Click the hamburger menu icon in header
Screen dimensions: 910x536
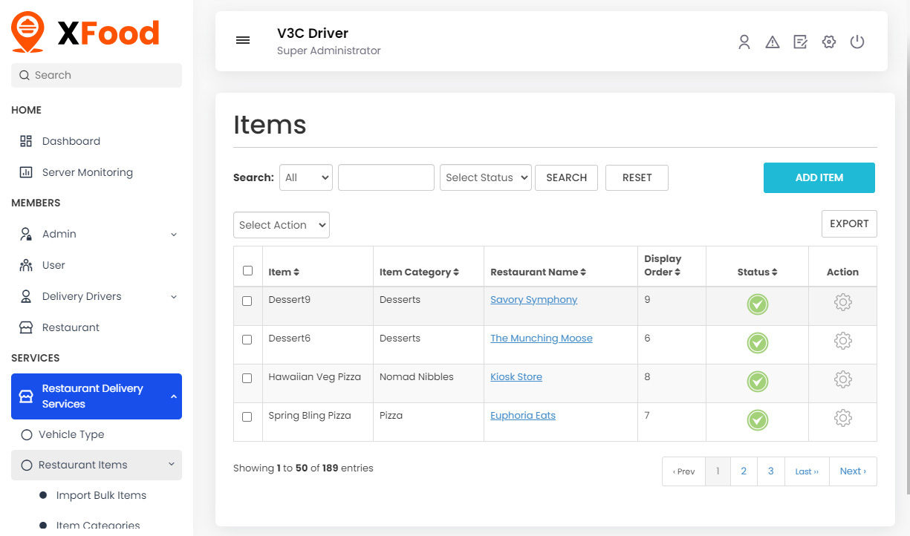click(243, 41)
